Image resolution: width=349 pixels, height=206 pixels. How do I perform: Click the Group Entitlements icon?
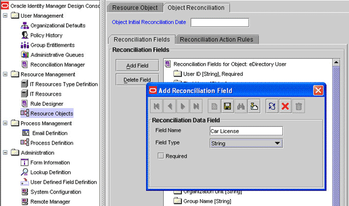[25, 45]
